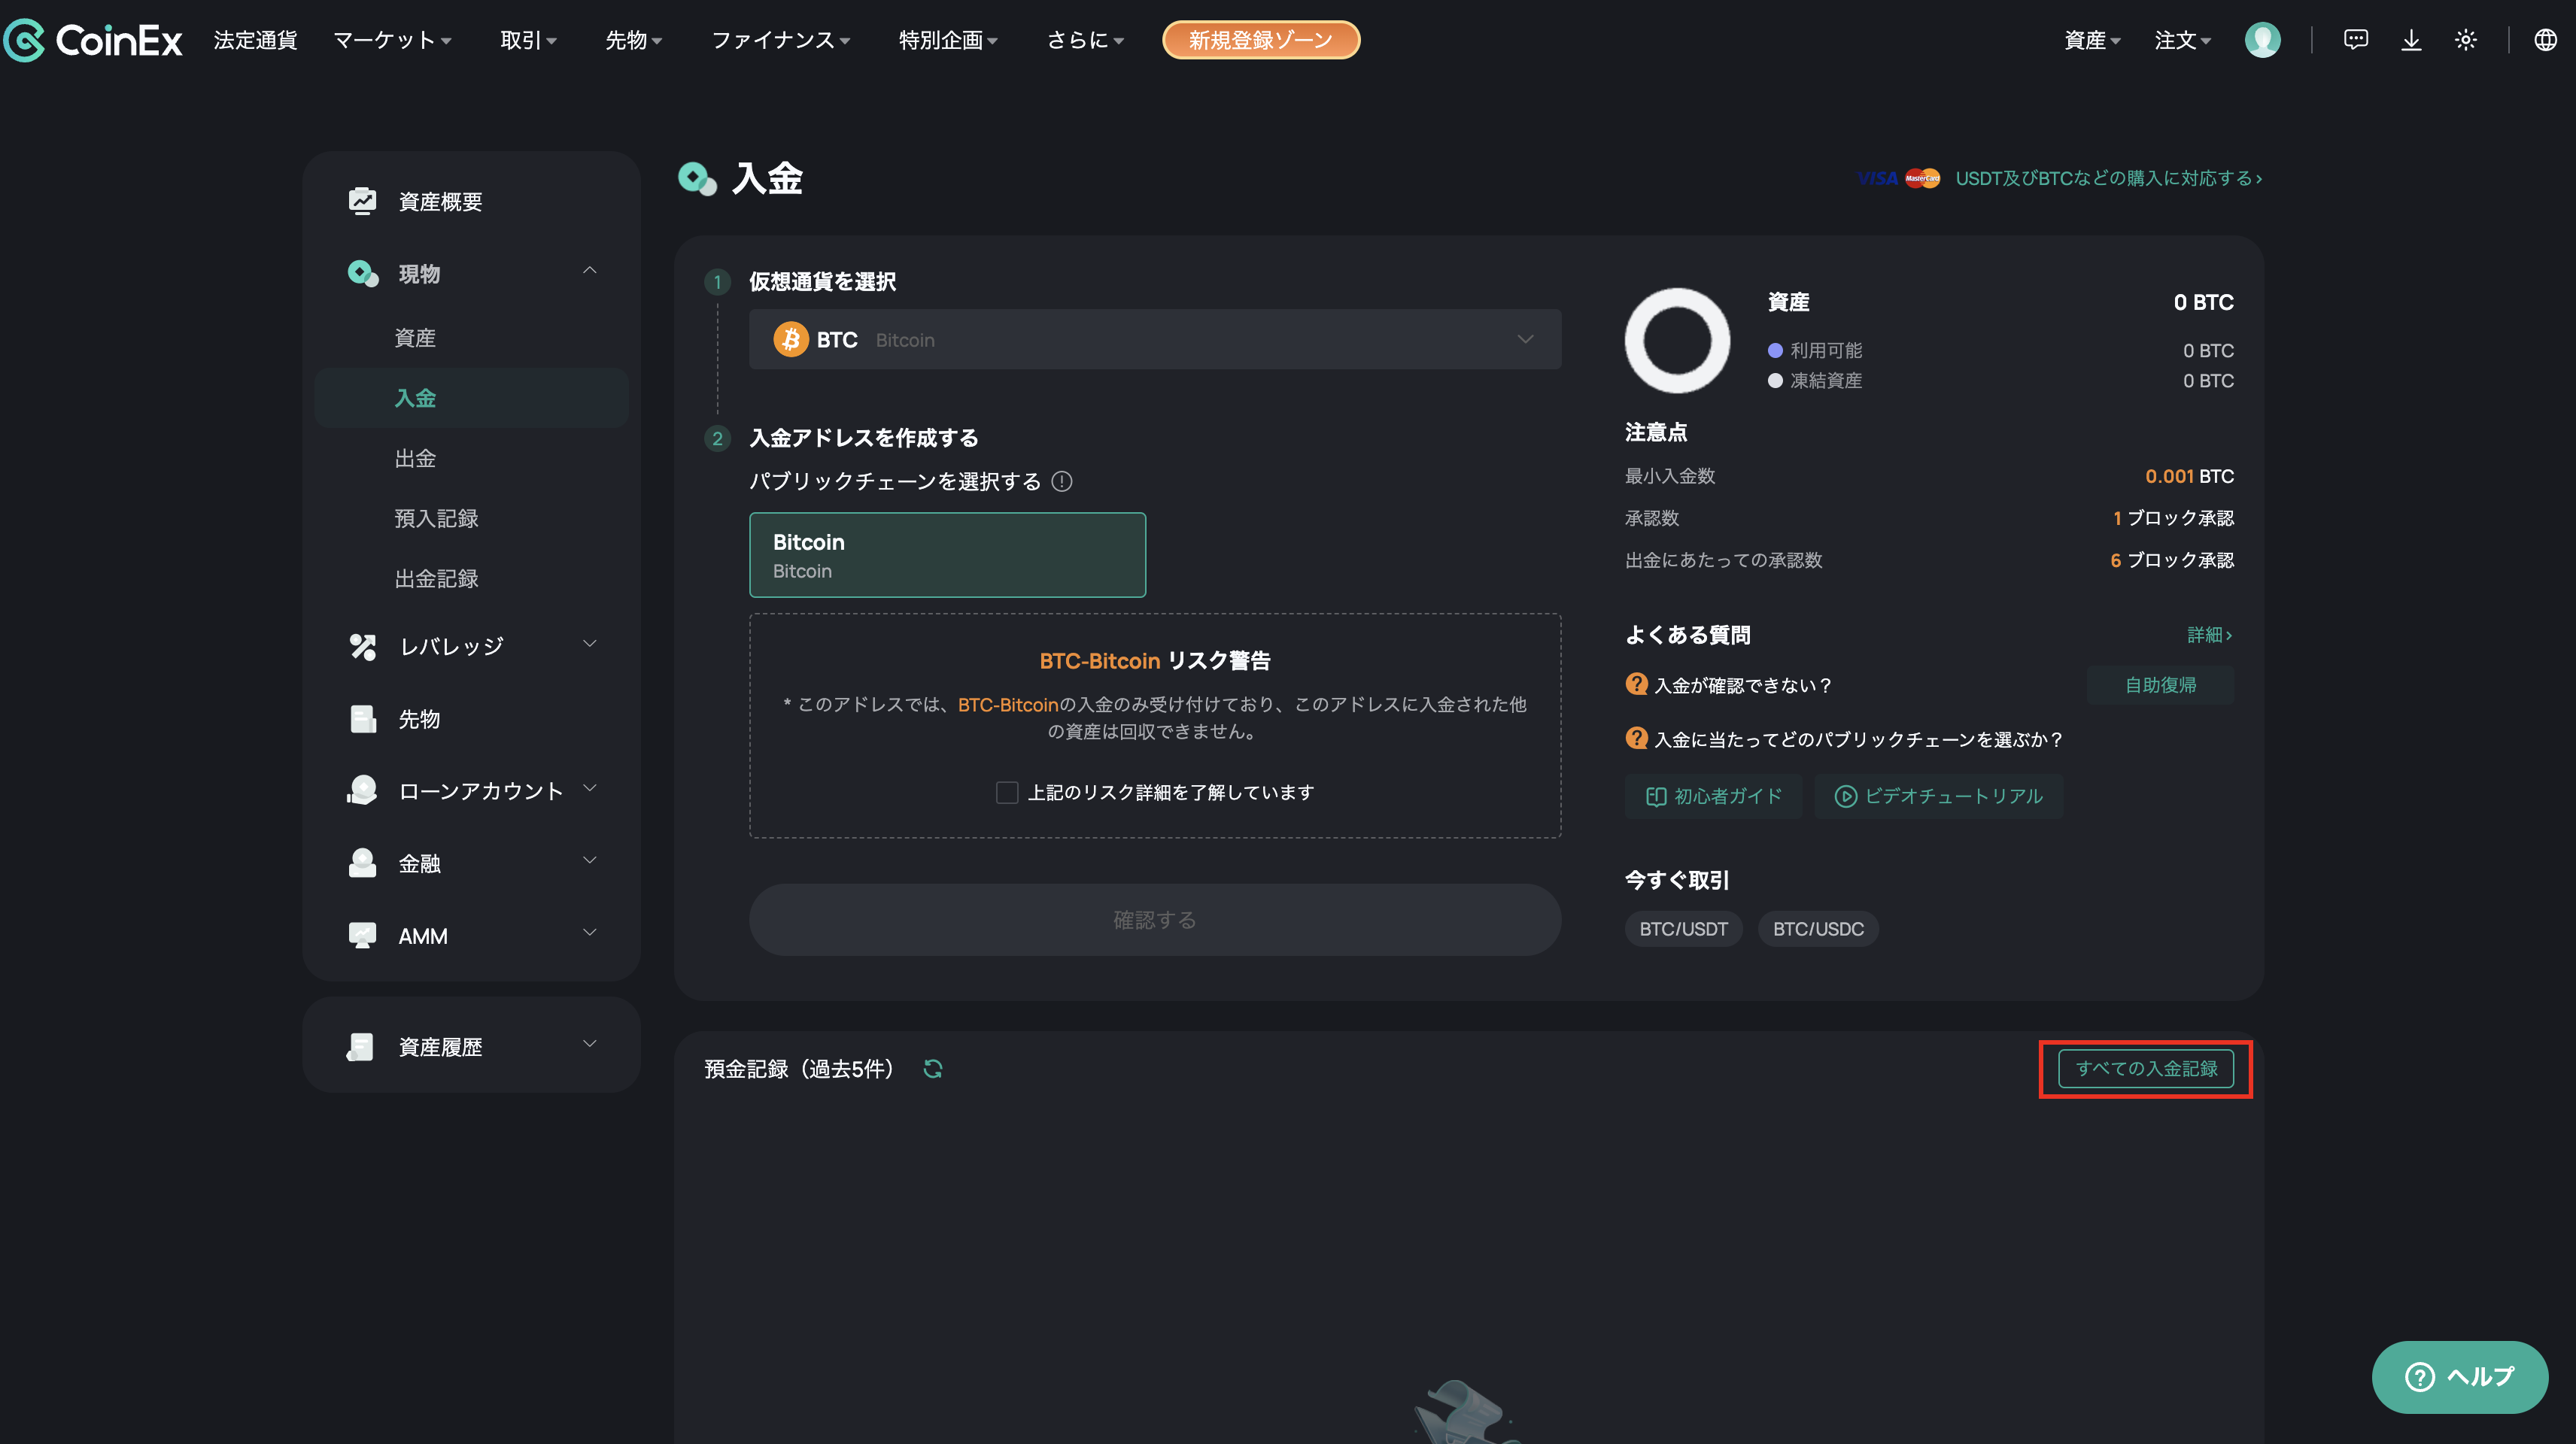Image resolution: width=2576 pixels, height=1444 pixels.
Task: Toggle theme with the sun icon
Action: (2465, 40)
